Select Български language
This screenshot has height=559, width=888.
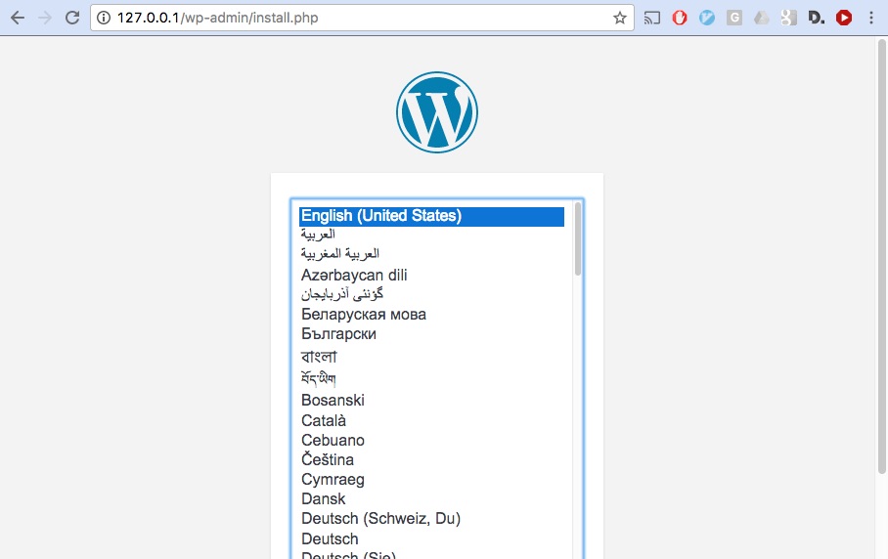(431, 334)
